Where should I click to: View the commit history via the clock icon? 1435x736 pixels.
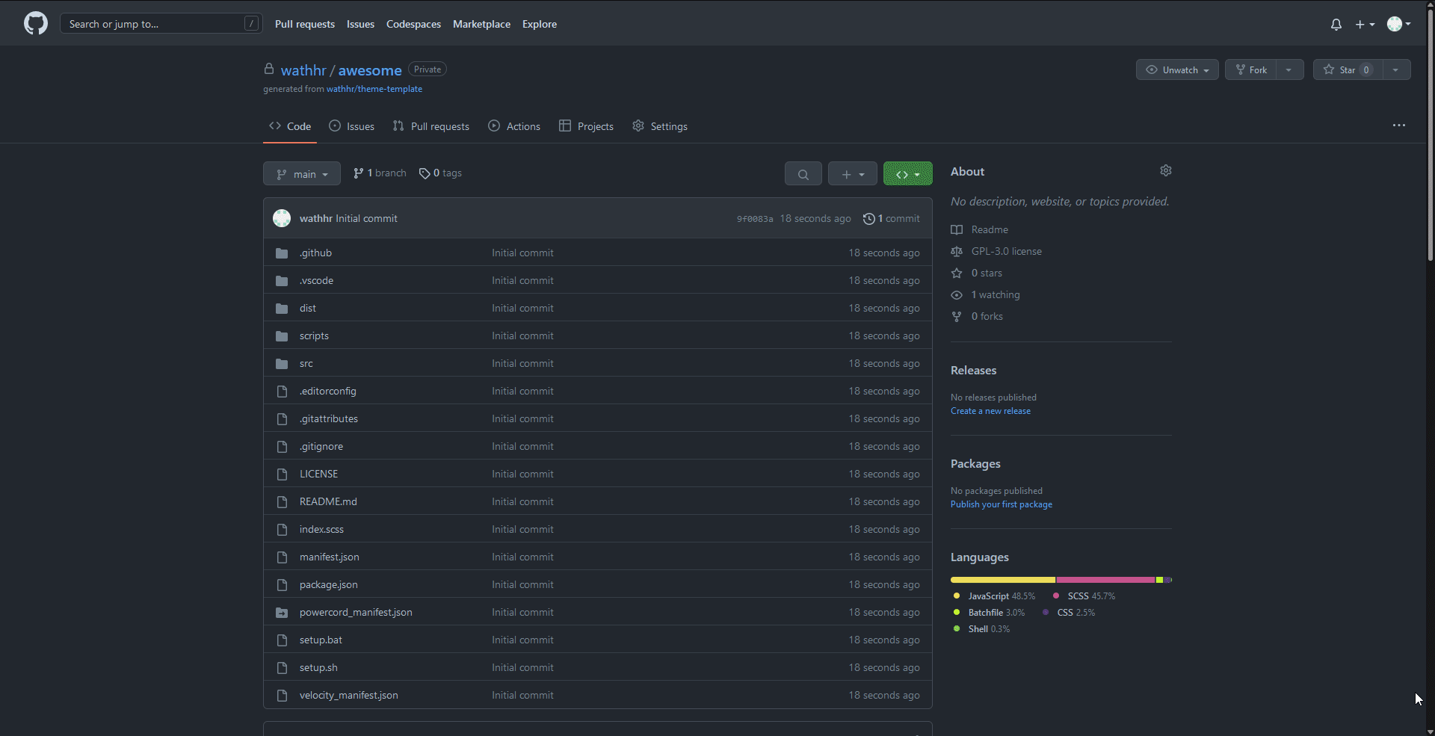868,218
